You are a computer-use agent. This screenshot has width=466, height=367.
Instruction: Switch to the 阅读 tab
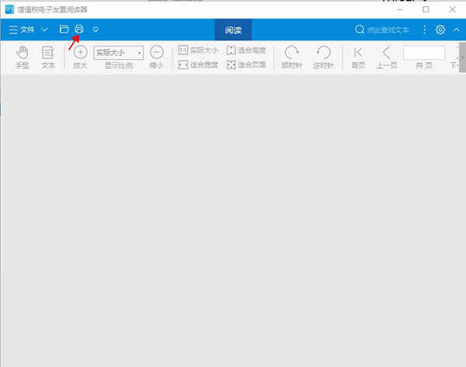pyautogui.click(x=233, y=29)
